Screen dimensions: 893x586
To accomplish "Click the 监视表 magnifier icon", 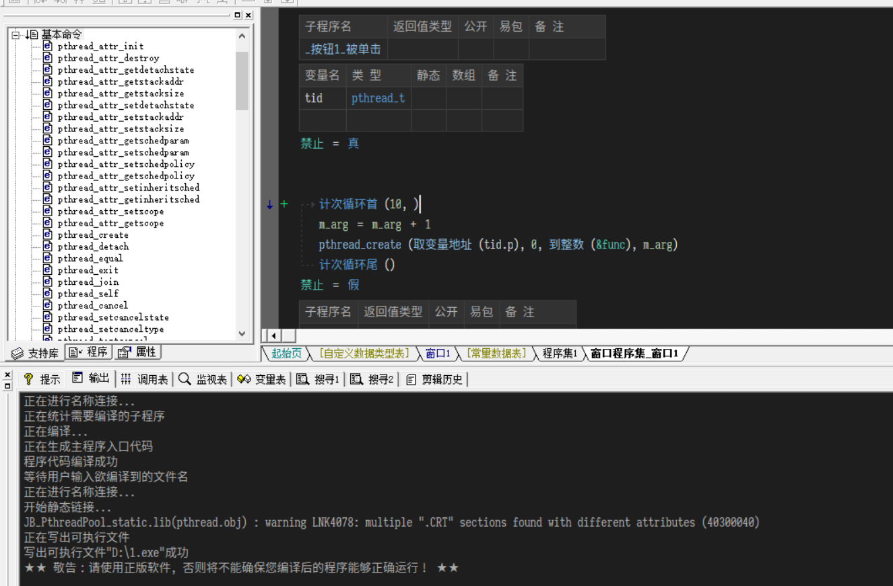I will click(185, 379).
